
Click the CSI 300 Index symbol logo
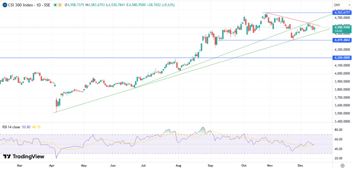5,5
